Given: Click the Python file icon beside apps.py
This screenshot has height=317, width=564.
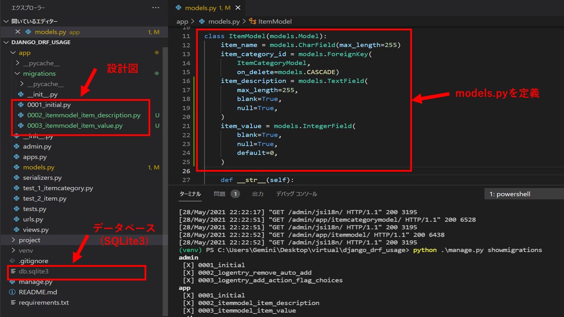Looking at the screenshot, I should [17, 157].
